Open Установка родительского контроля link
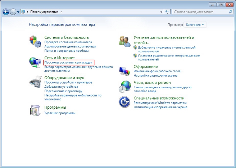The image size is (236, 168). [x=169, y=58]
